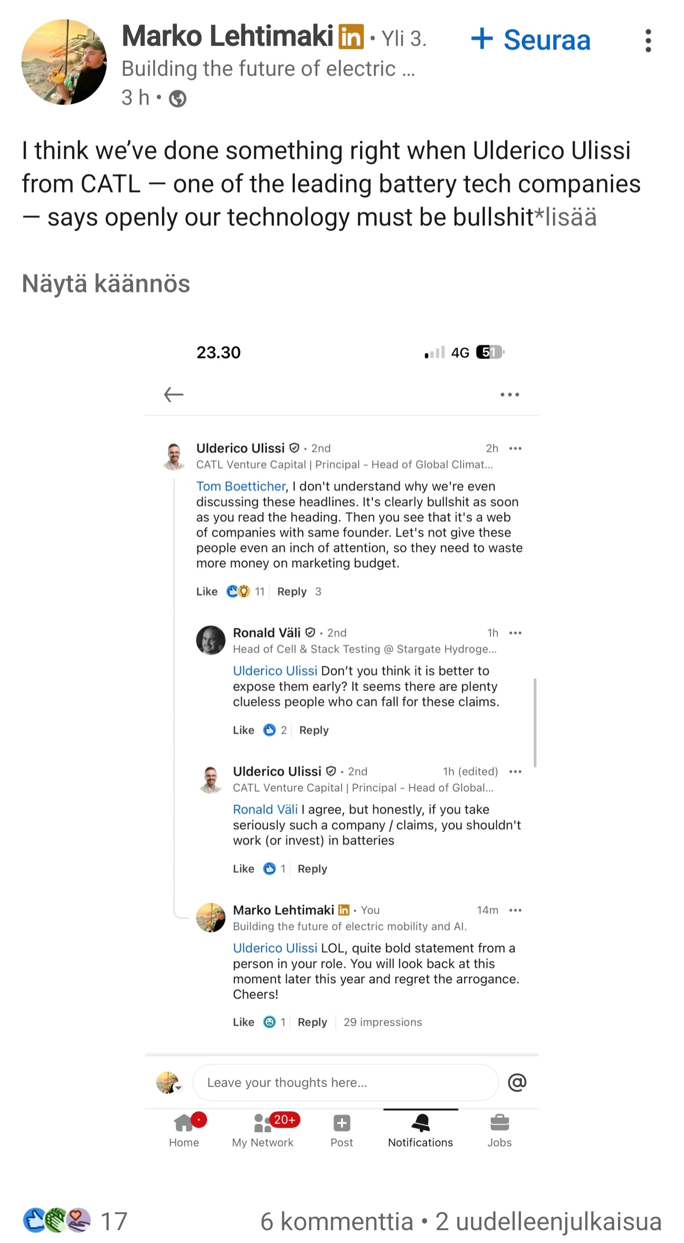The height and width of the screenshot is (1243, 684).
Task: Follow Marko Lehtimaki with the Seuraa button
Action: (x=531, y=39)
